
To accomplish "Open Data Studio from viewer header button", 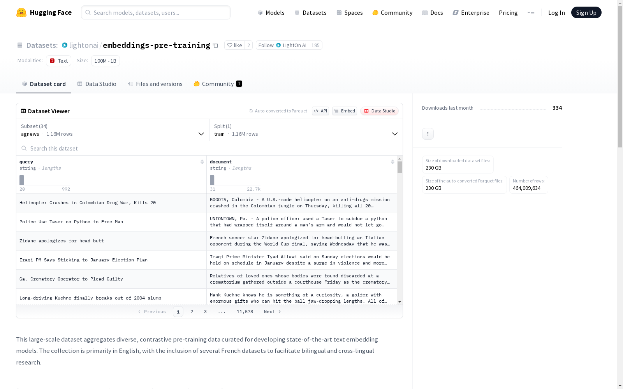I will [x=379, y=111].
